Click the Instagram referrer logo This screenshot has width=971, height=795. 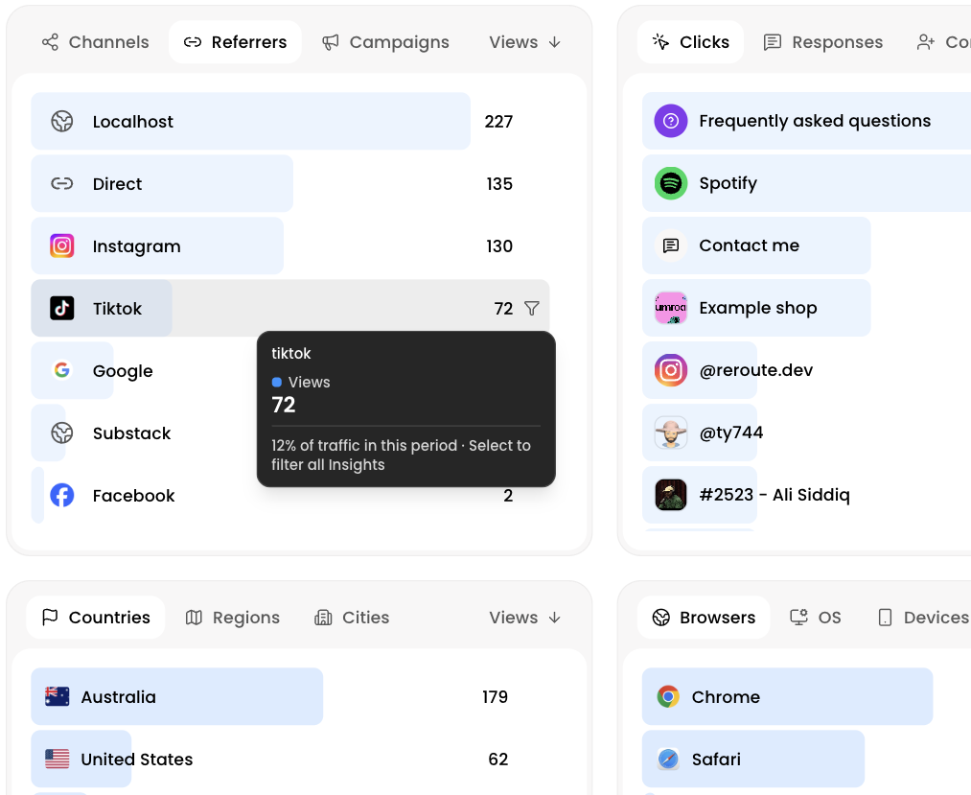coord(62,246)
